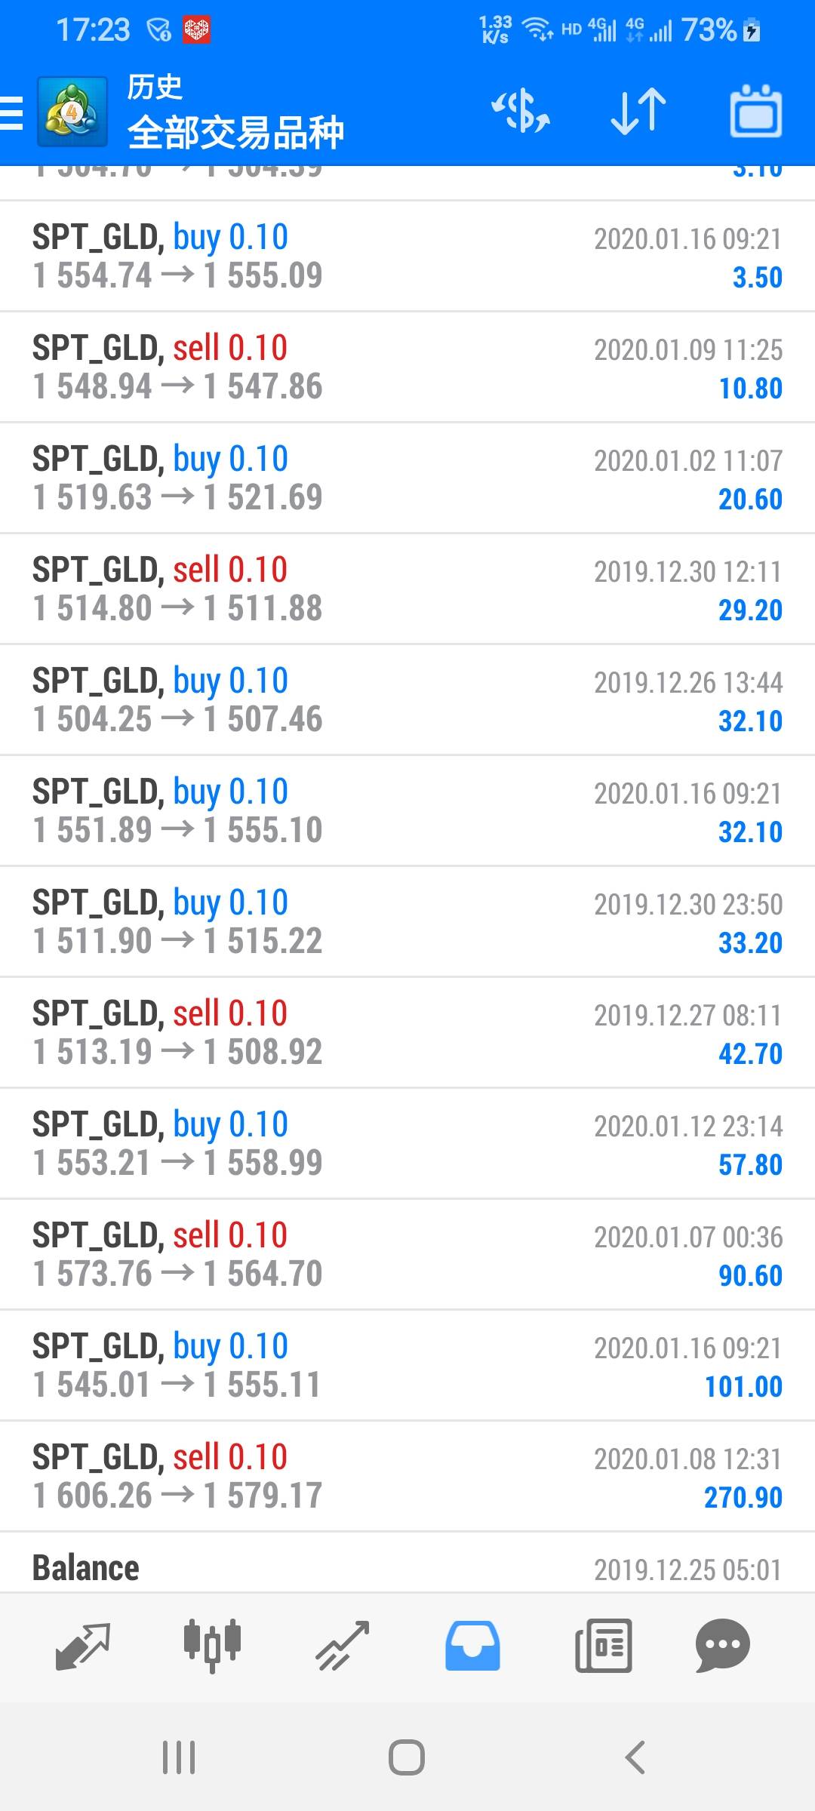815x1811 pixels.
Task: Open the calendar date range picker
Action: point(755,112)
